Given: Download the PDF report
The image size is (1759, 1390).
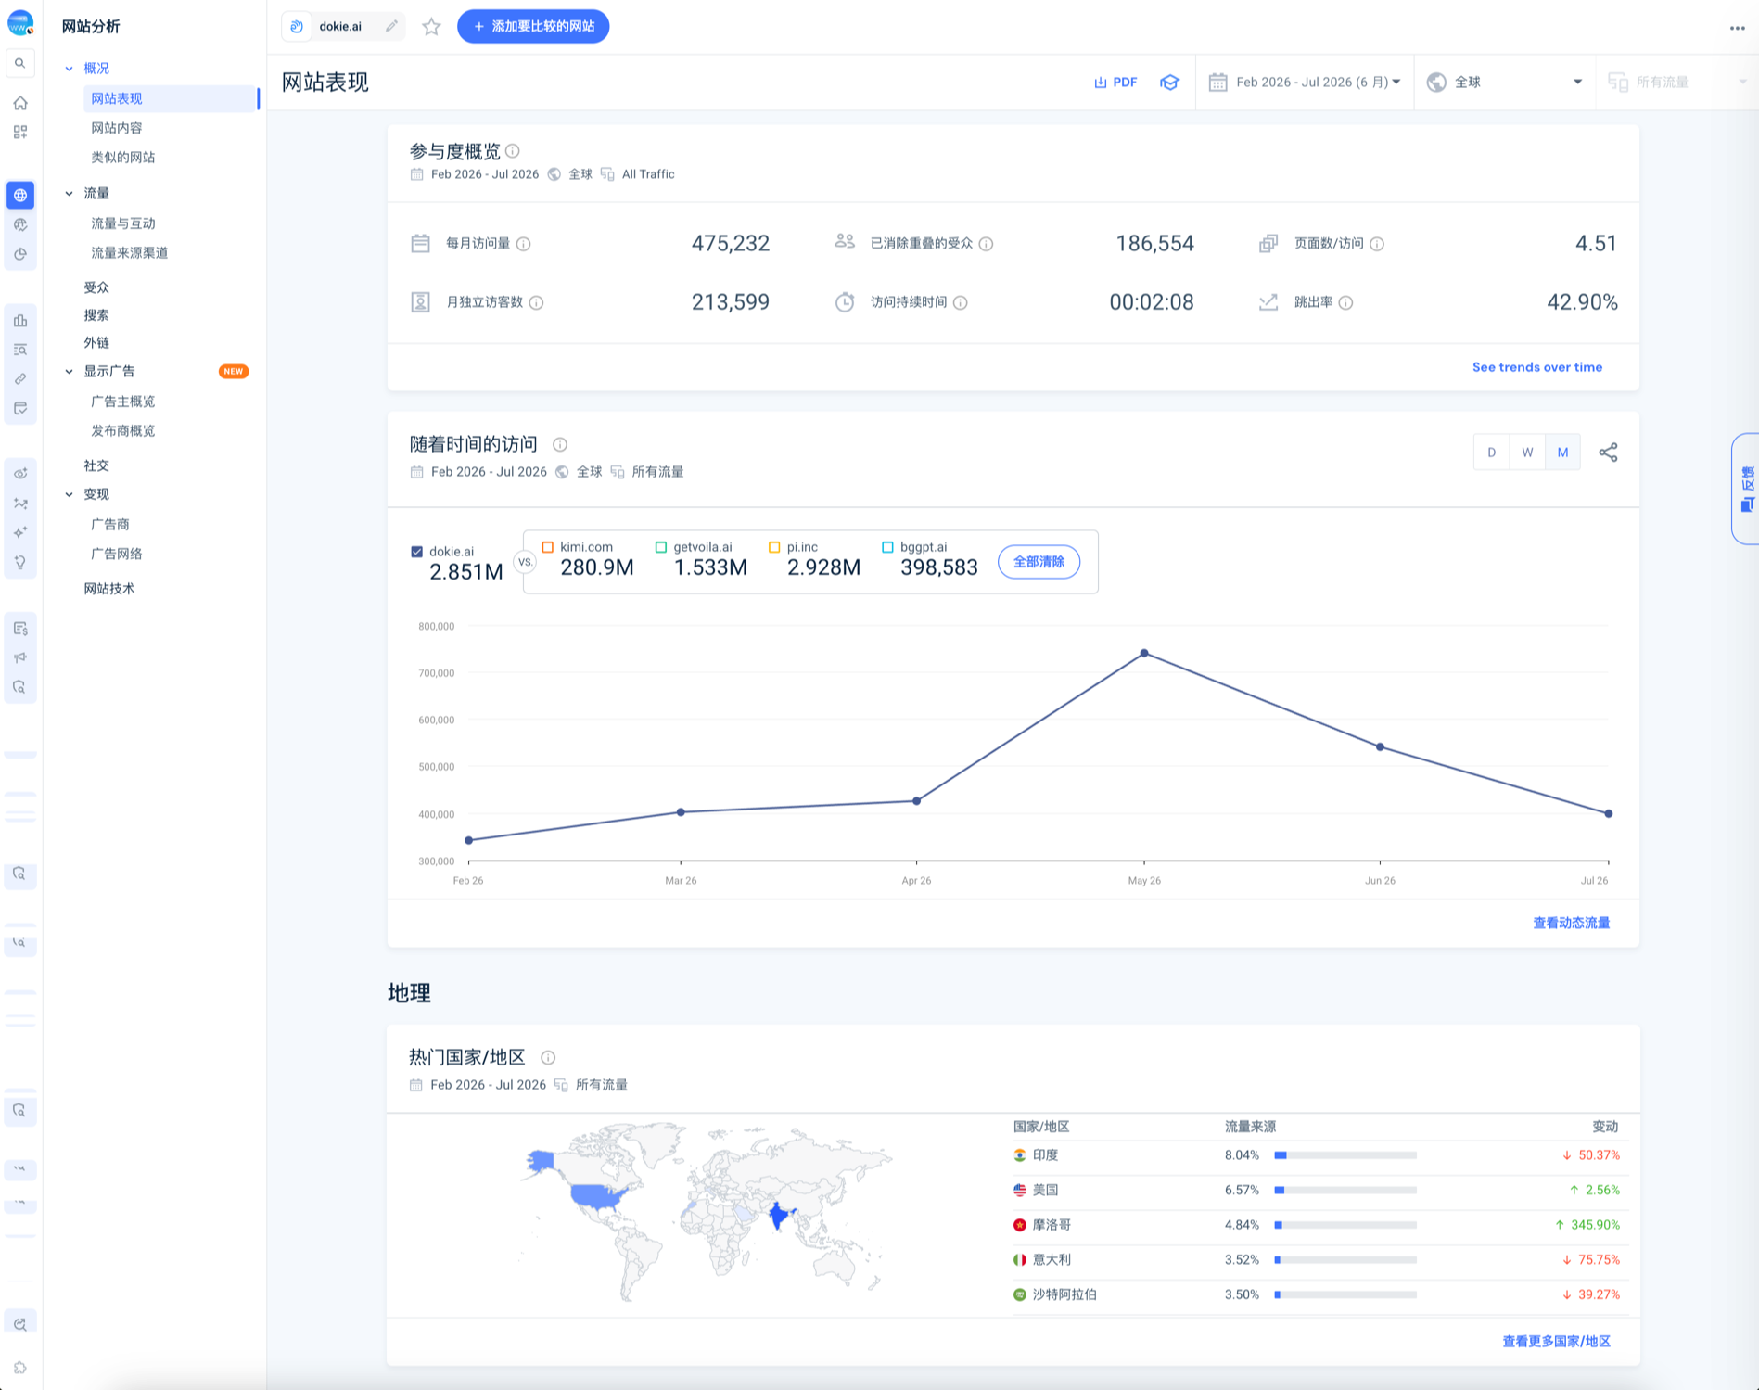Looking at the screenshot, I should (x=1115, y=83).
